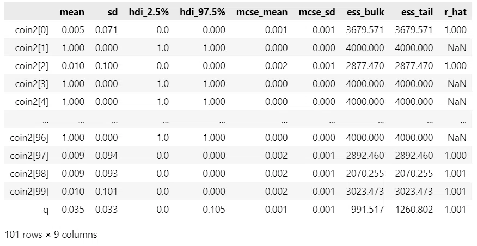Select the coin2[0] row label
This screenshot has height=246, width=477.
tap(32, 30)
